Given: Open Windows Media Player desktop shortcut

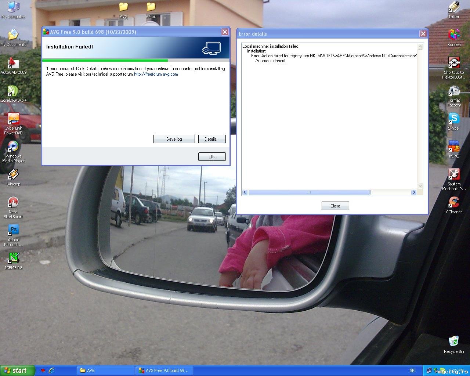Looking at the screenshot, I should 13,152.
